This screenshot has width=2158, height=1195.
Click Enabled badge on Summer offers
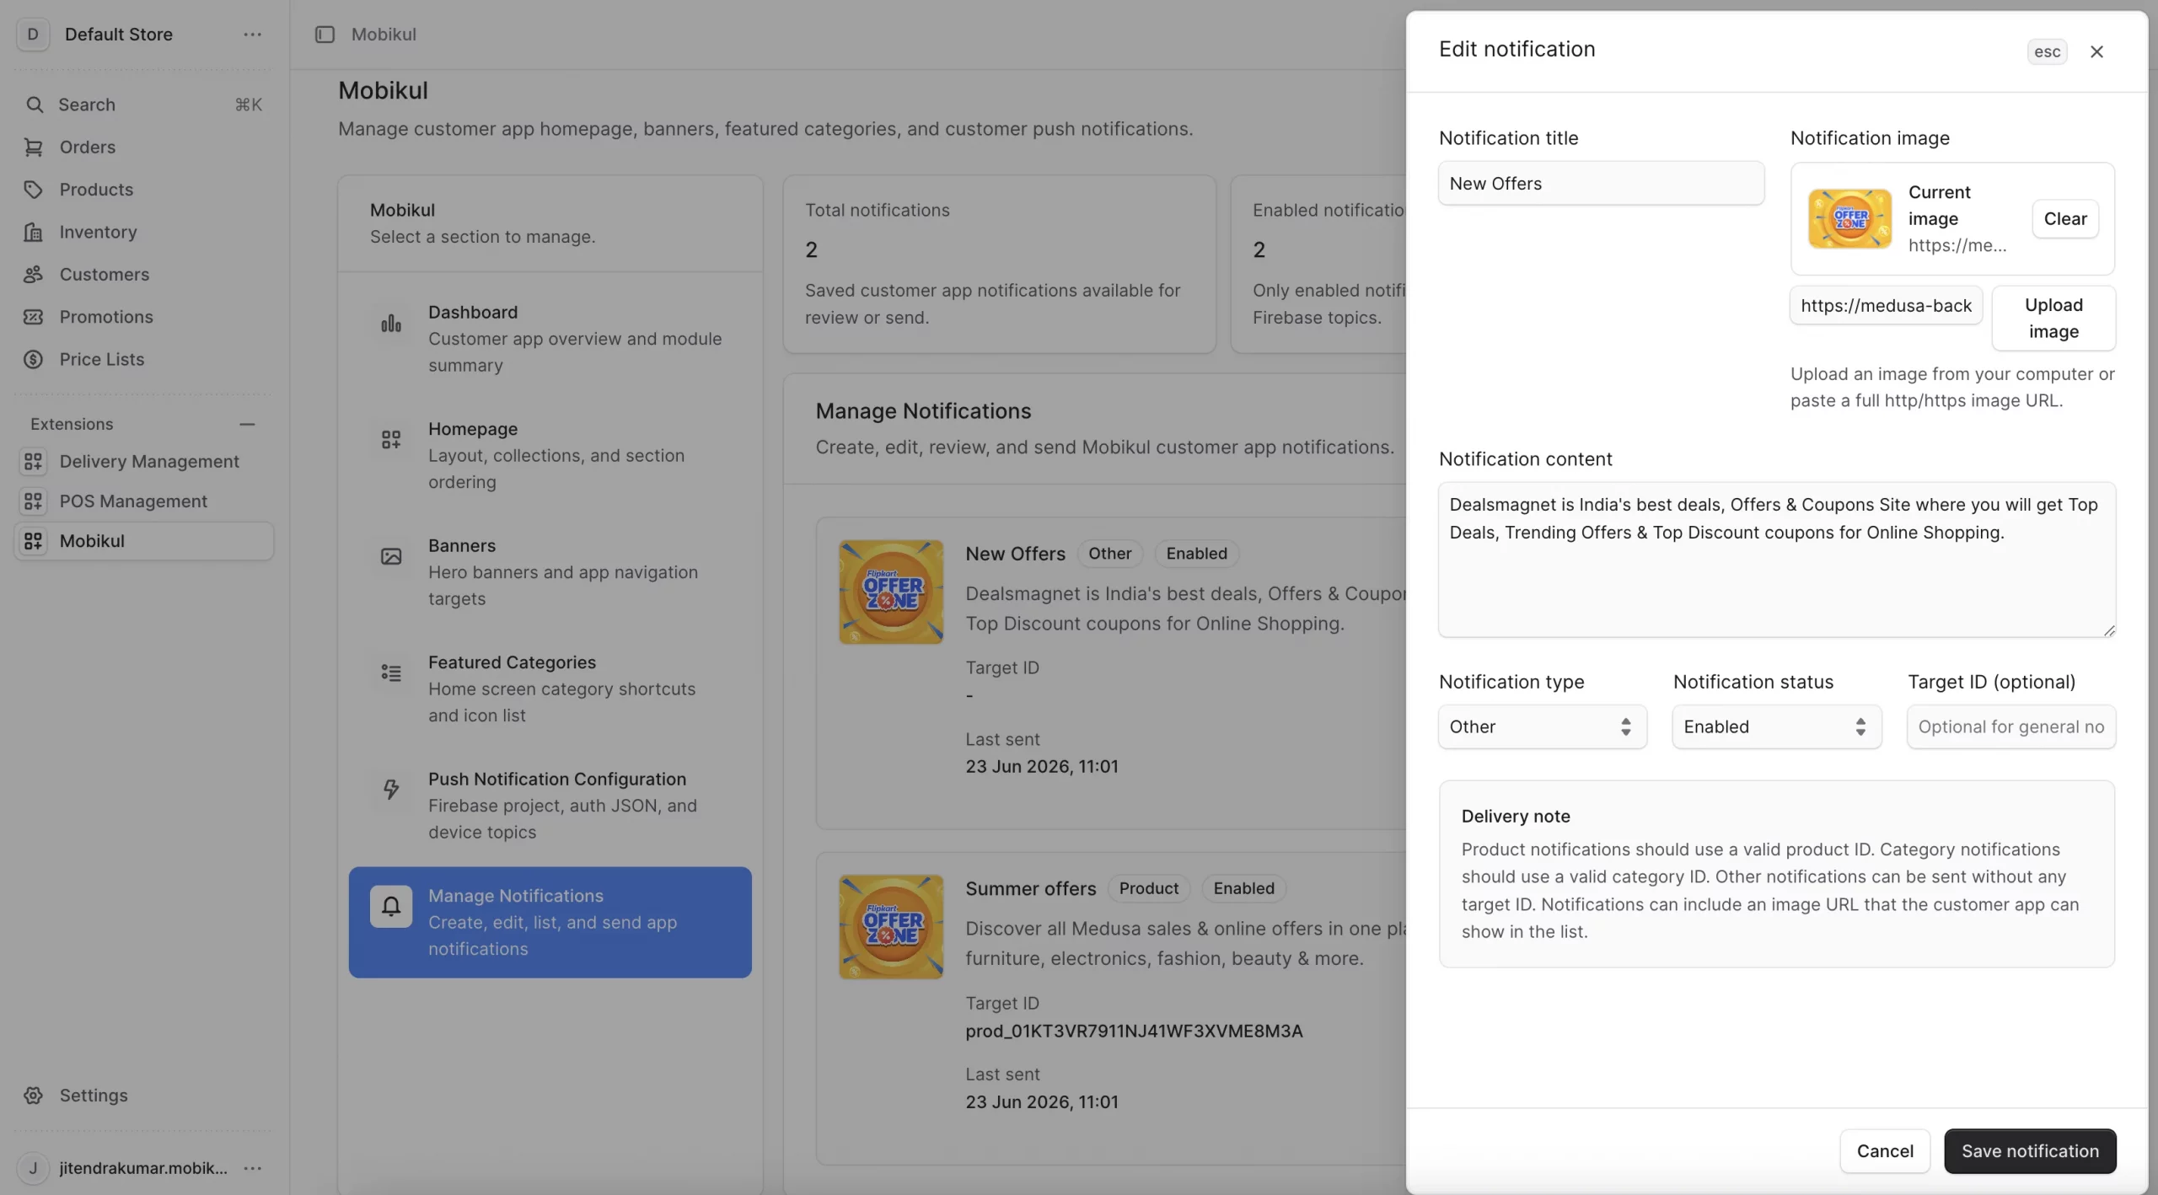tap(1243, 888)
